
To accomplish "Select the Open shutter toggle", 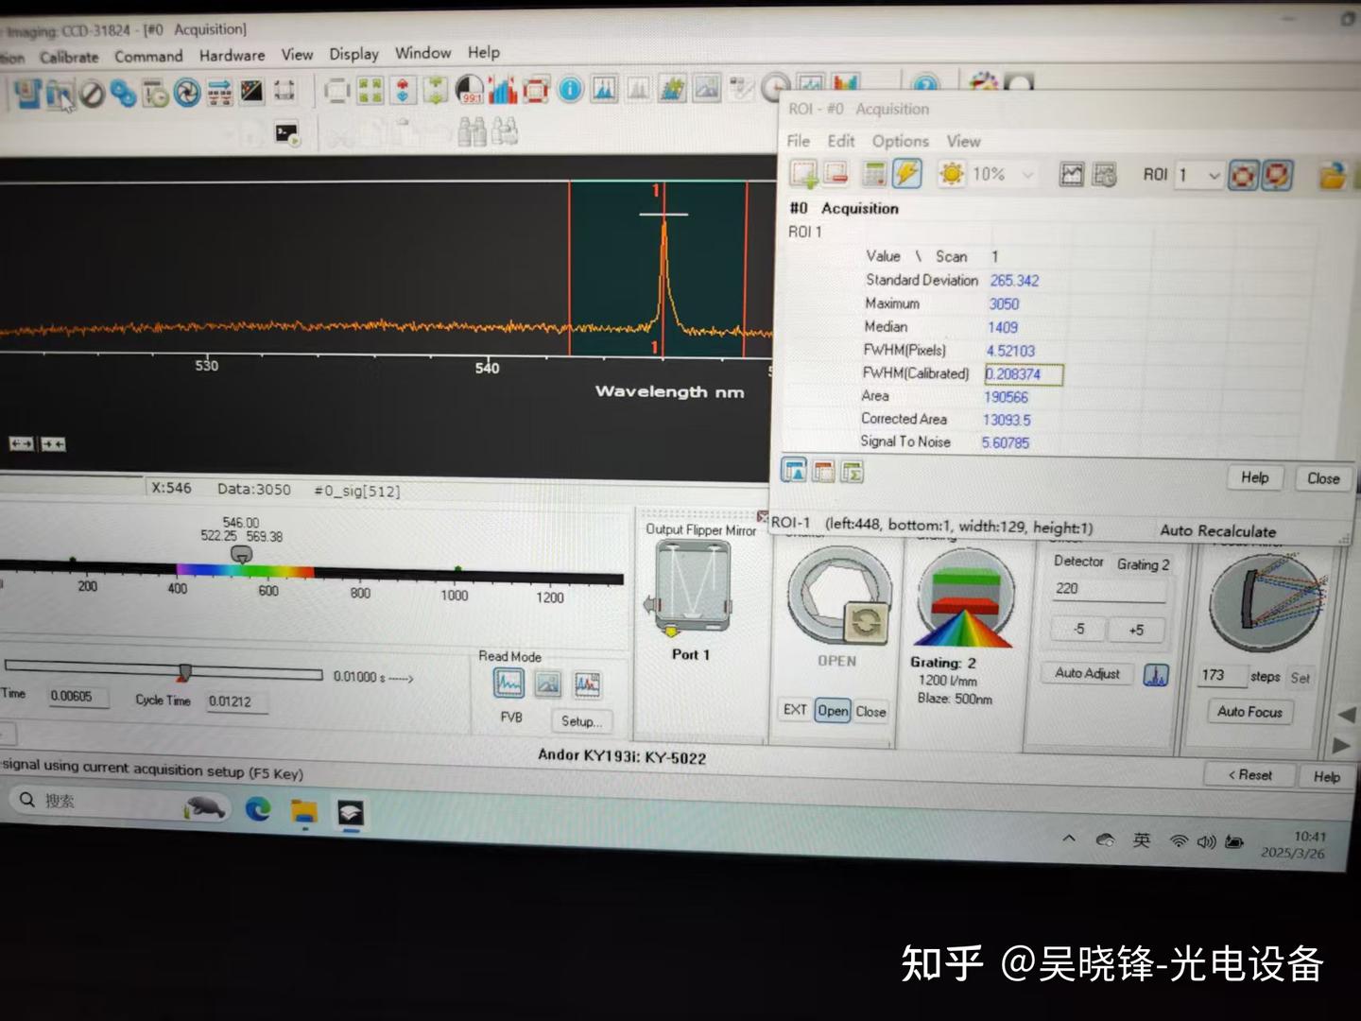I will (x=833, y=710).
